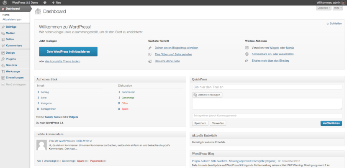Viewport: 347px width, 168px height.
Task: Open the Einstellungen menu in the sidebar
Action: tap(15, 78)
